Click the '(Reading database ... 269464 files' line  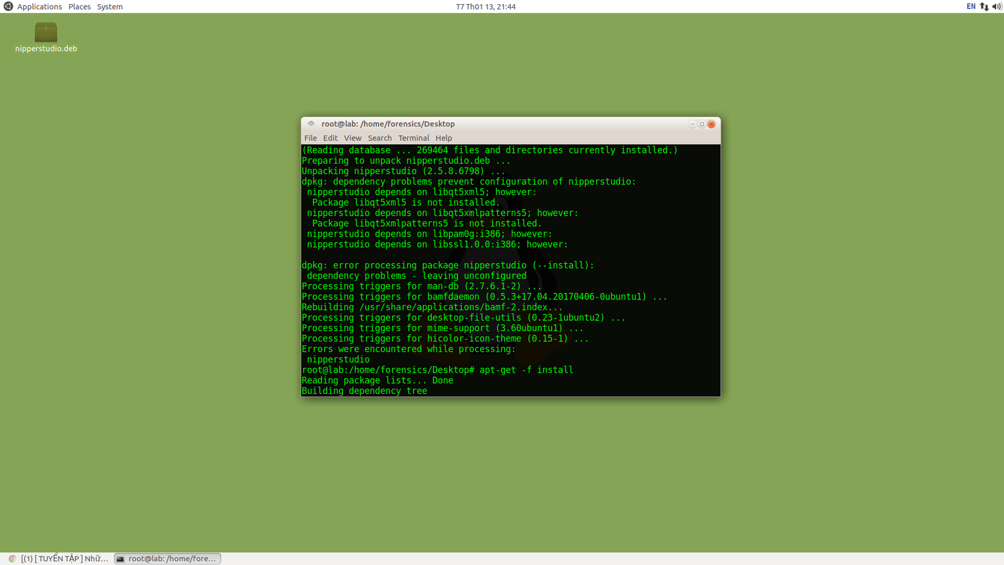490,150
